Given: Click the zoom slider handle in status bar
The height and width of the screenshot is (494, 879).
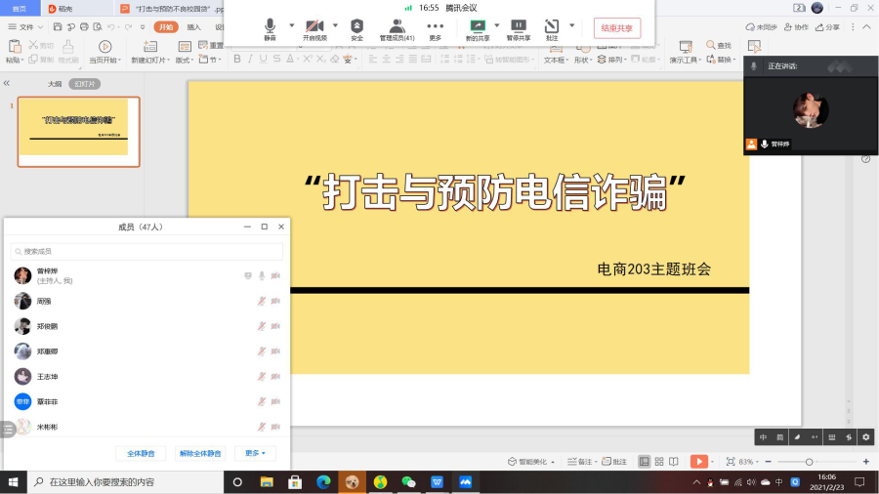Looking at the screenshot, I should click(x=809, y=461).
